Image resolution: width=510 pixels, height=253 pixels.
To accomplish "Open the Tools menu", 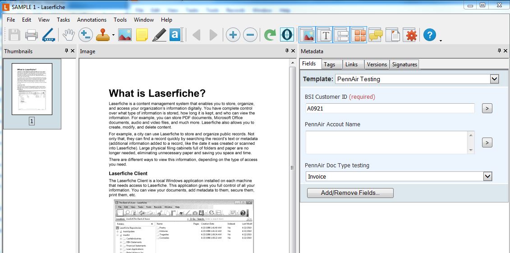I will [x=120, y=20].
